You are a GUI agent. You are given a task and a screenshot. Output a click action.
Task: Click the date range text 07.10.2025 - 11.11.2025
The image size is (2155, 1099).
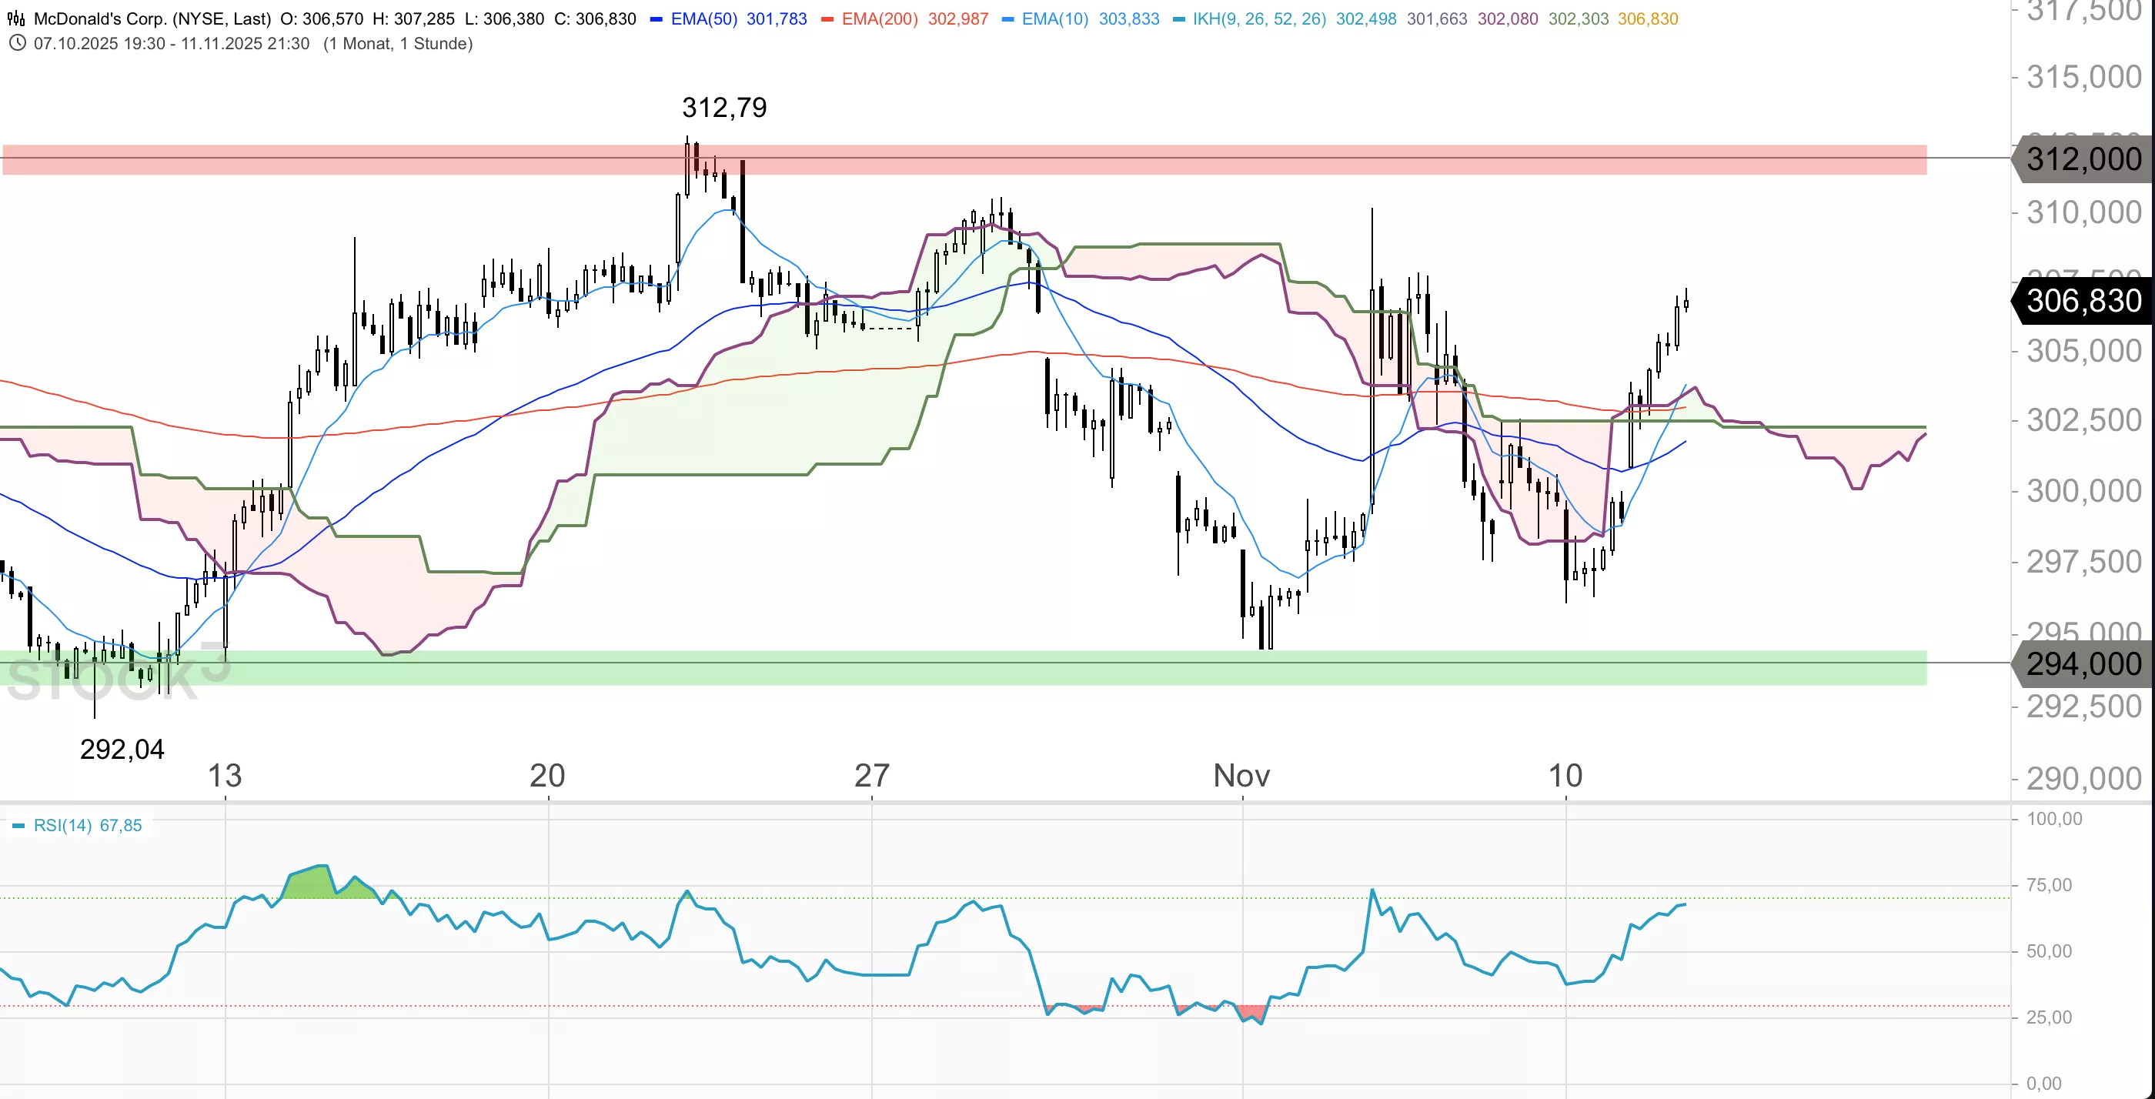[x=172, y=44]
